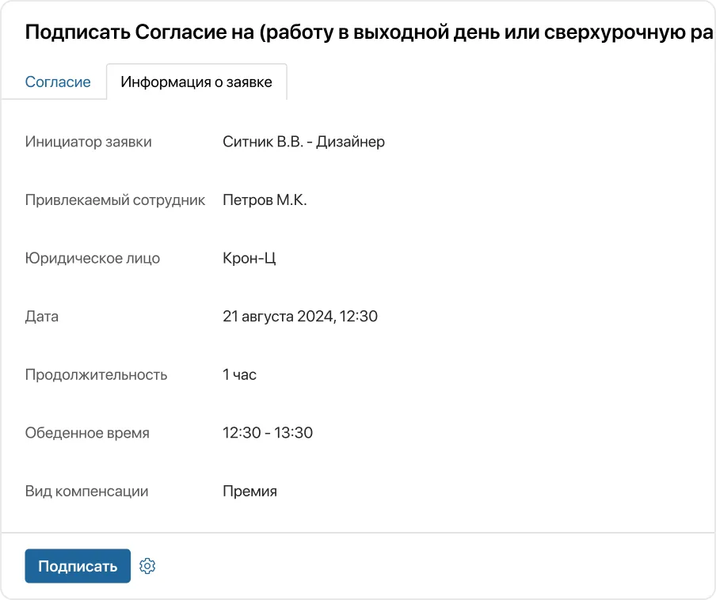Click the Обеденное время label
Image resolution: width=716 pixels, height=600 pixels.
(x=87, y=433)
